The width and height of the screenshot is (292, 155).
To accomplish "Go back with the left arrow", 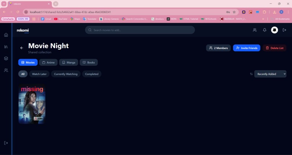I will pyautogui.click(x=22, y=48).
